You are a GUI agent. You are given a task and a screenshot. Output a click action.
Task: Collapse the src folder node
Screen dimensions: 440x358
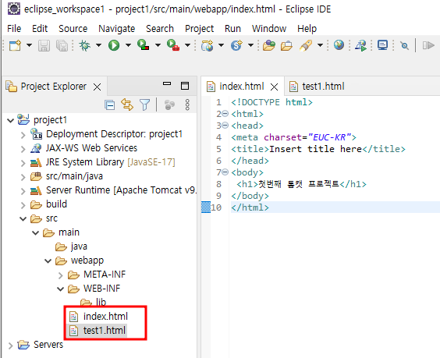(23, 219)
